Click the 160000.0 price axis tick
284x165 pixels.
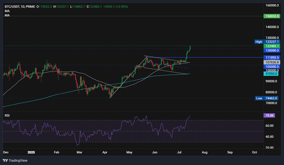272,5
